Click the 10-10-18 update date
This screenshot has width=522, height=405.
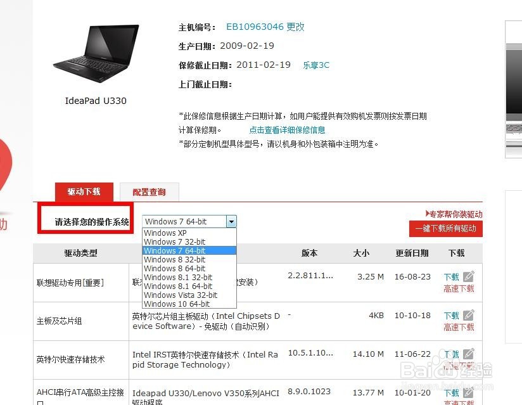(x=412, y=316)
